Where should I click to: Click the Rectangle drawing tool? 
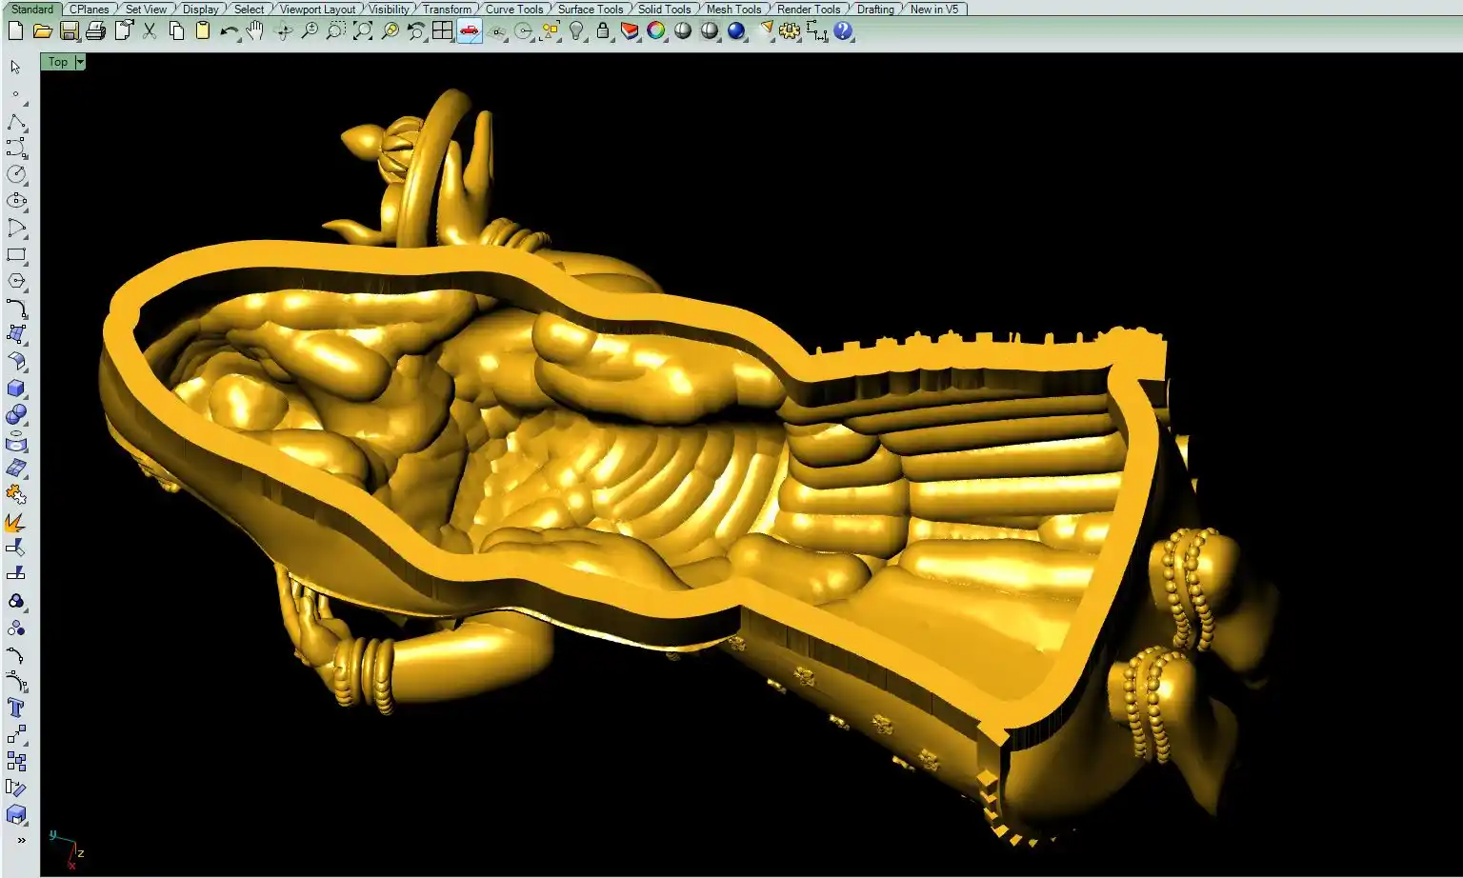click(16, 255)
